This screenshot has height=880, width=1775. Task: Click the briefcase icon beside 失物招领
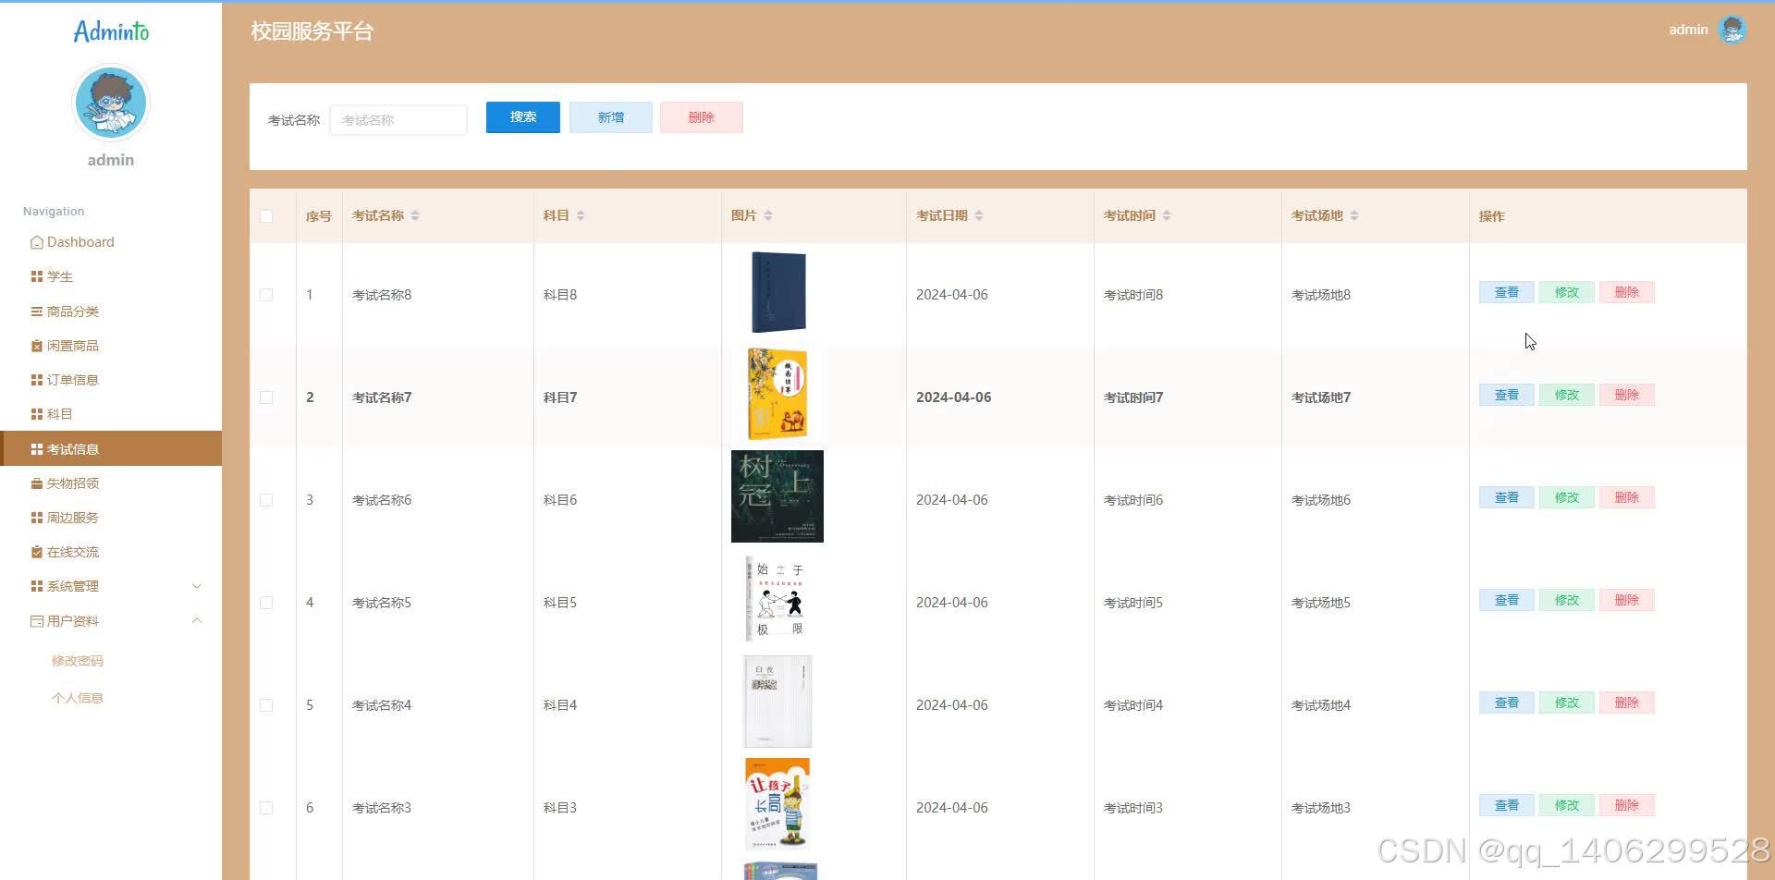tap(37, 483)
